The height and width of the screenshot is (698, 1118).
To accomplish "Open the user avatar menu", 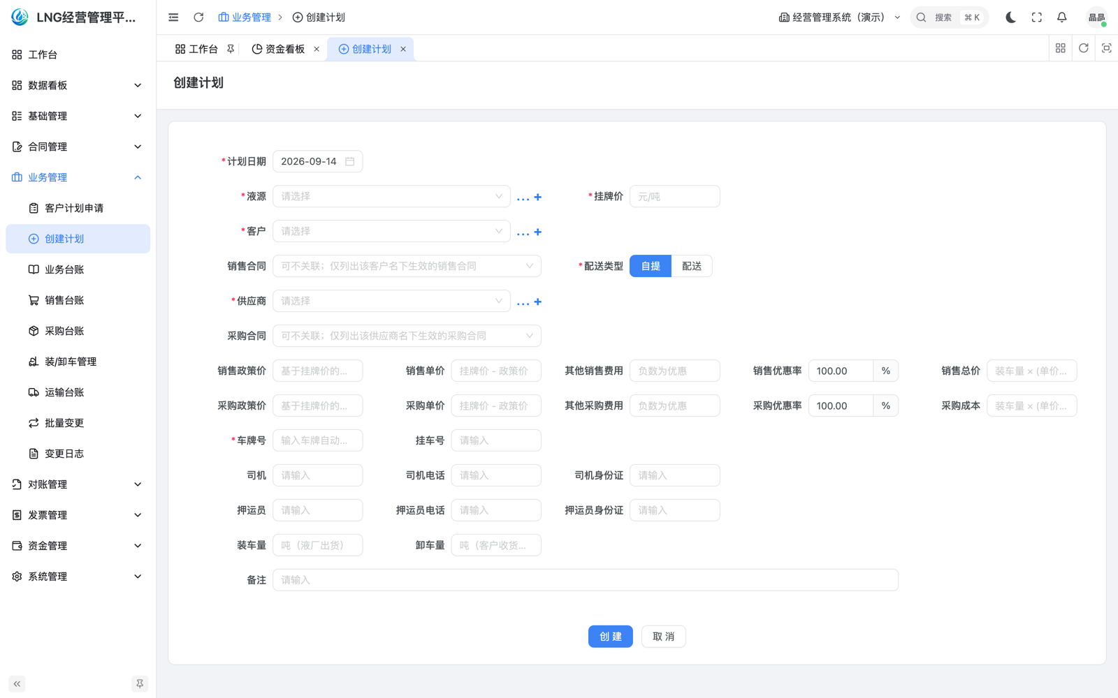I will (1096, 17).
